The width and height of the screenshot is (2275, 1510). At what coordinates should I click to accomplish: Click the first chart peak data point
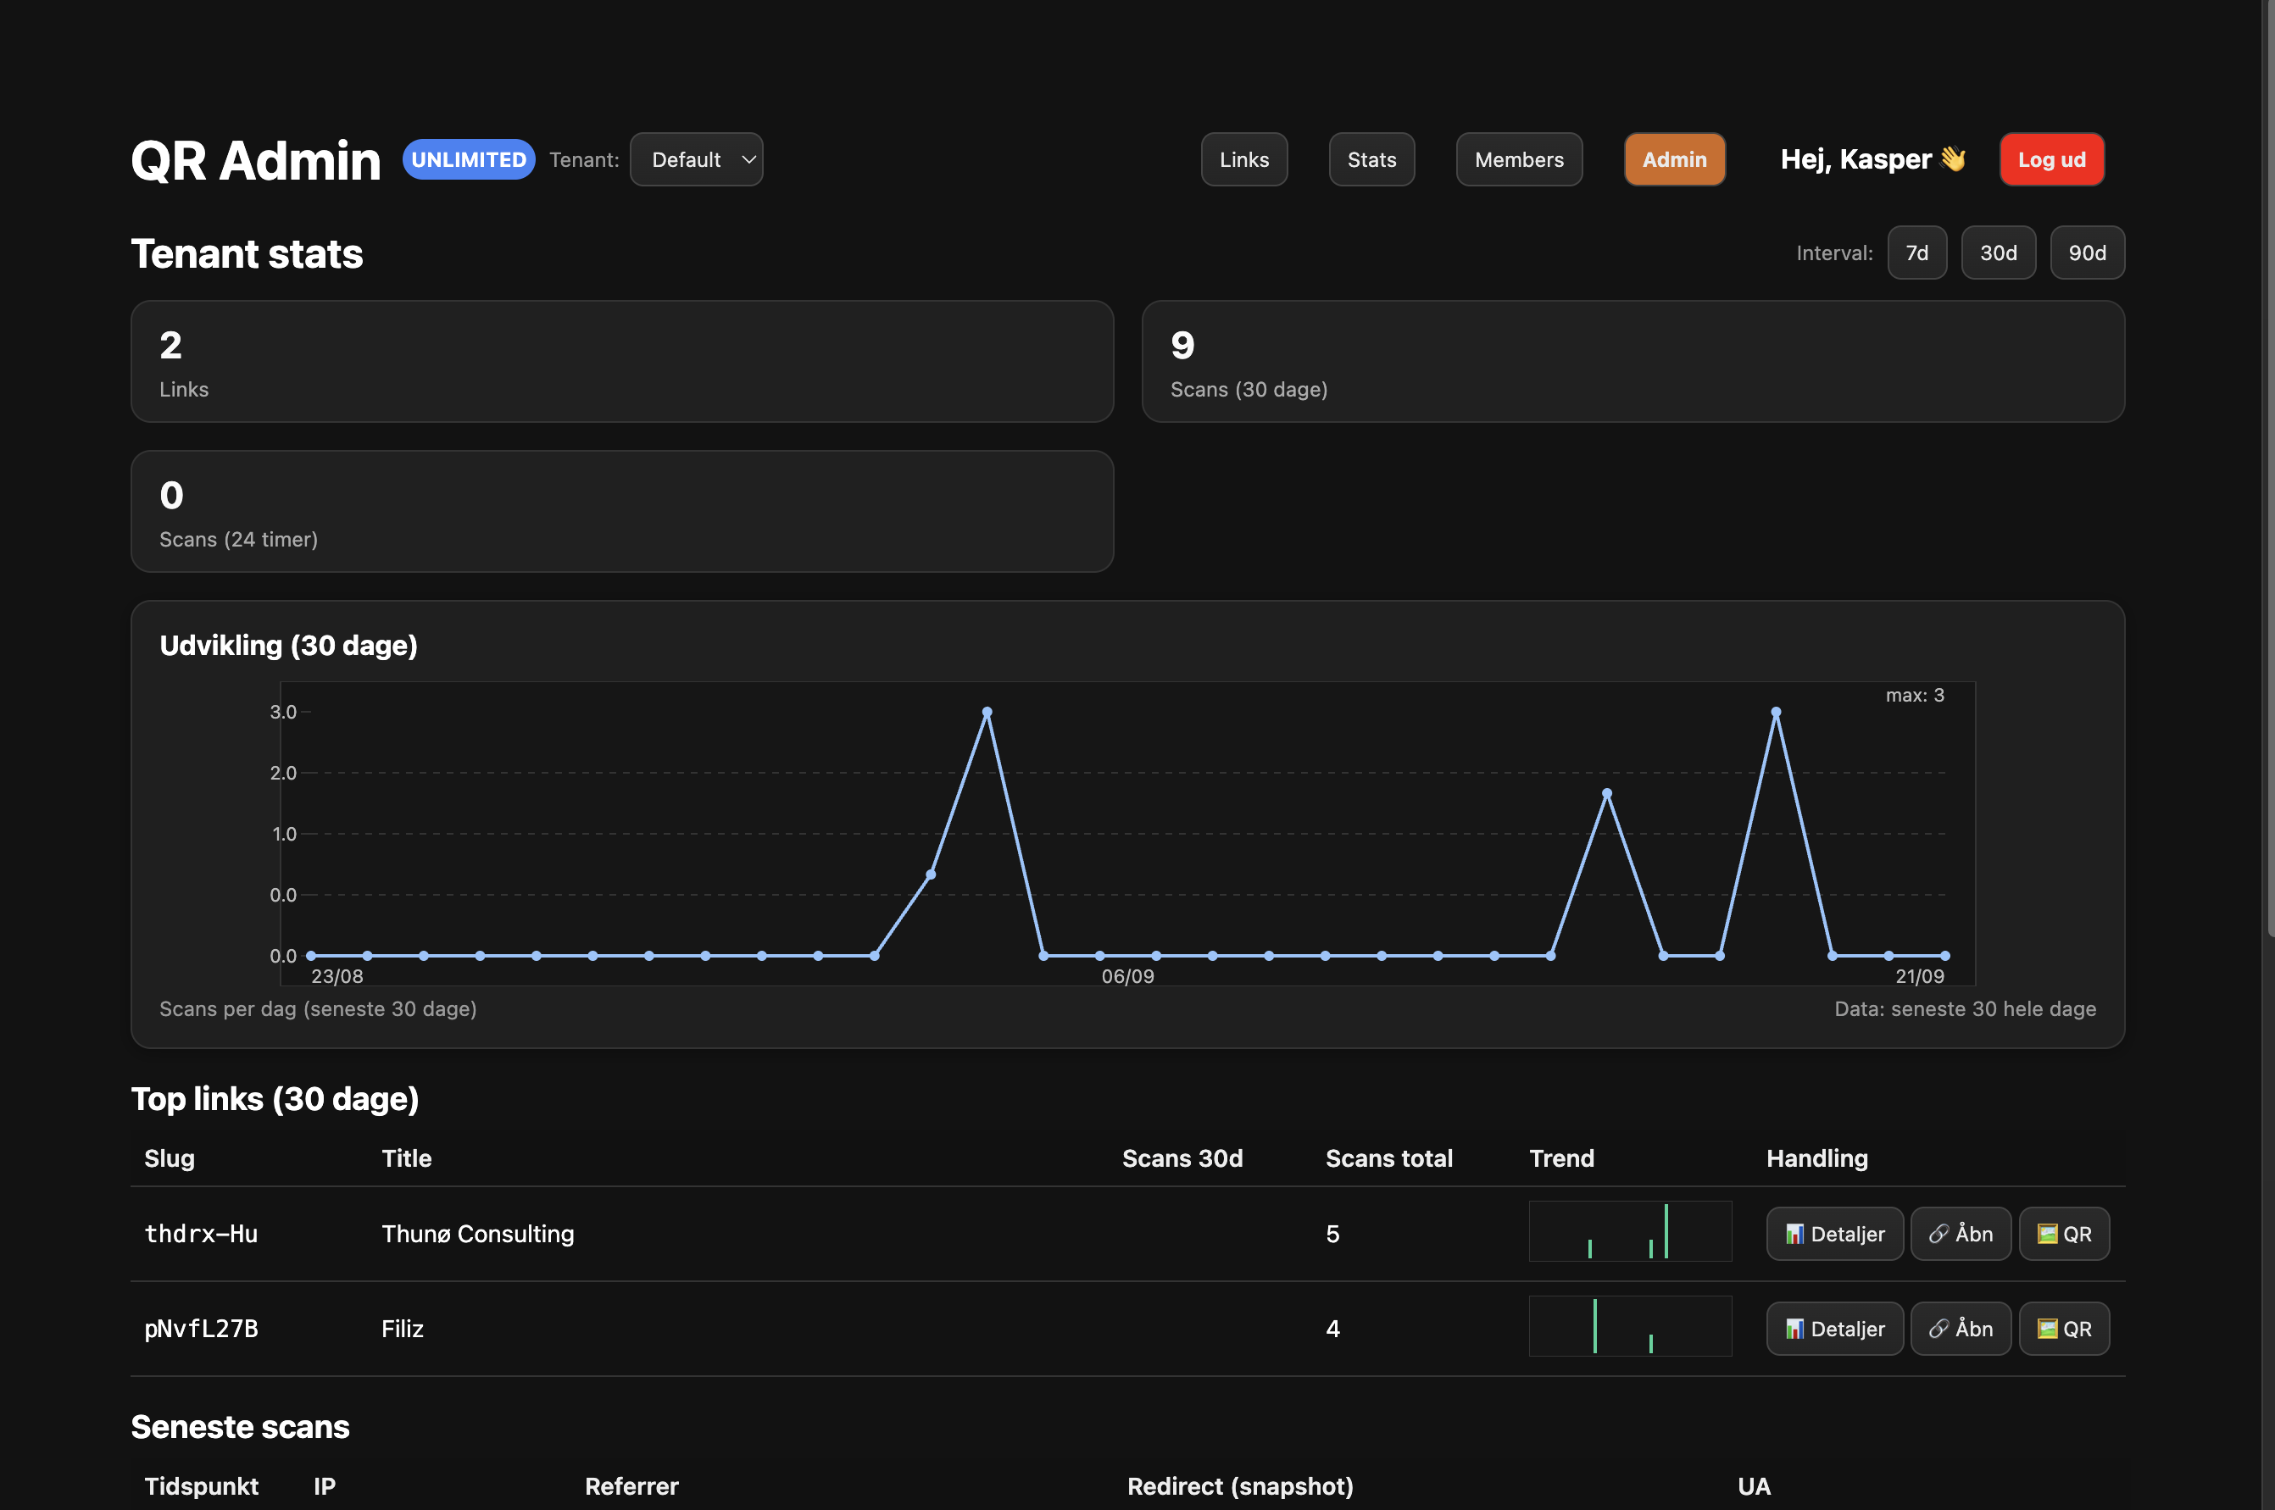coord(987,713)
